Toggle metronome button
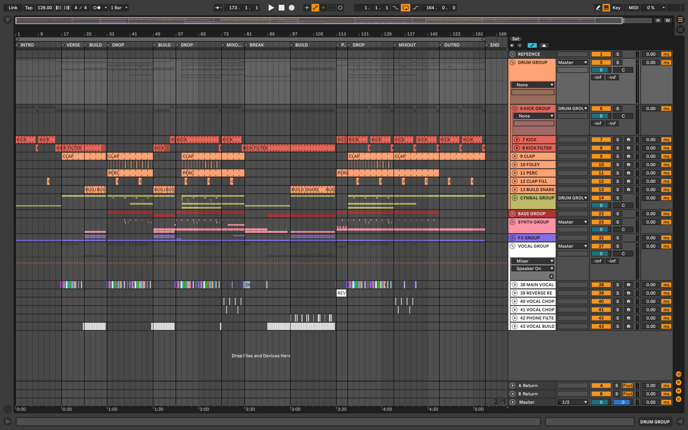The width and height of the screenshot is (688, 430). click(x=97, y=8)
